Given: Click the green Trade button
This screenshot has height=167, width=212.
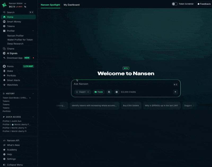Looking at the screenshot, I should (x=99, y=92).
